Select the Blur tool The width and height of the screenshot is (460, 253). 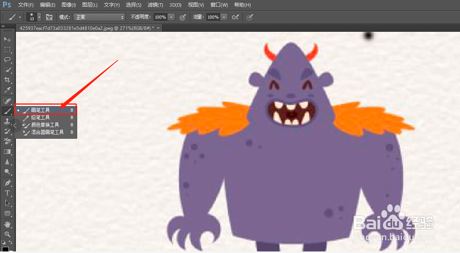click(7, 162)
